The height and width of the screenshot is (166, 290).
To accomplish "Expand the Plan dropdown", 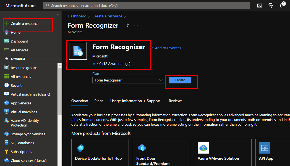I will pyautogui.click(x=129, y=80).
